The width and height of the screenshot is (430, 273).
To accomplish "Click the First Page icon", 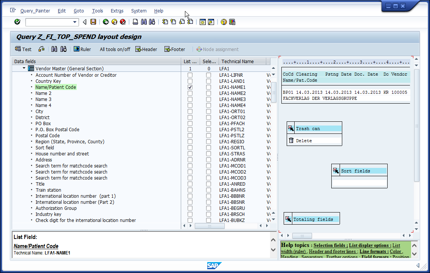I will tap(165, 22).
